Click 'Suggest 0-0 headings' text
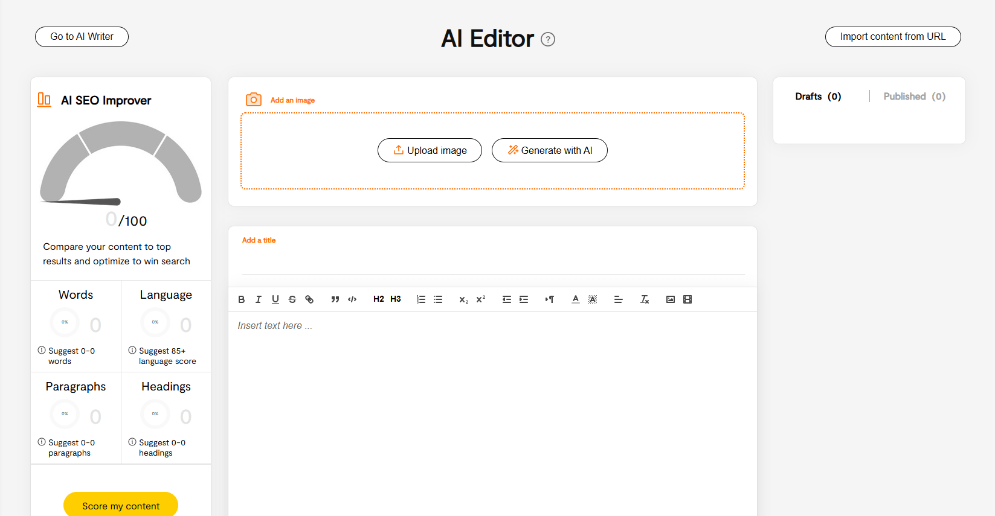Screen dimensions: 995x516 162,448
